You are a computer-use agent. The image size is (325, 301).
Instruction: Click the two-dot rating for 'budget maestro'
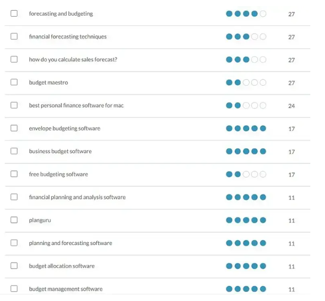(x=246, y=83)
